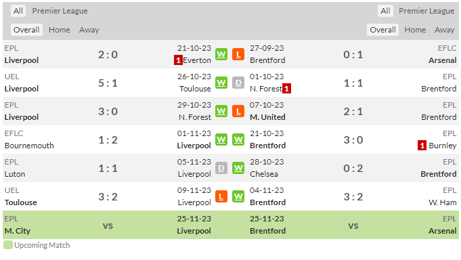Viewport: 461px width, 260px height.
Task: Switch left panel to Home matches
Action: [60, 30]
